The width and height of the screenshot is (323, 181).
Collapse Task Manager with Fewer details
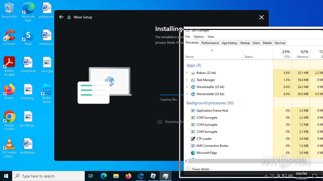click(198, 169)
